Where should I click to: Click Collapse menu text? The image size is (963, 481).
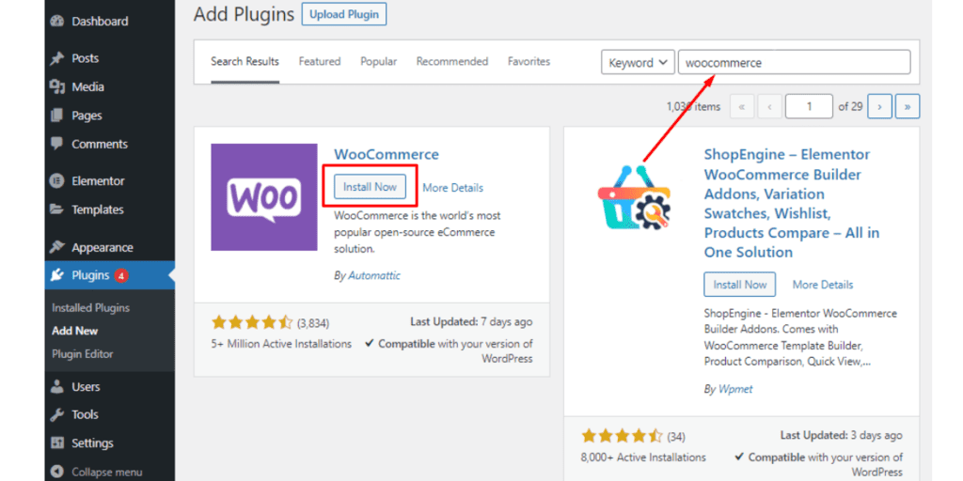(107, 472)
